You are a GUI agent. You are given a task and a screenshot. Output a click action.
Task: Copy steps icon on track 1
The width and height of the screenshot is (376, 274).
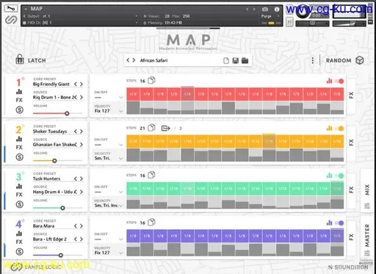point(151,80)
